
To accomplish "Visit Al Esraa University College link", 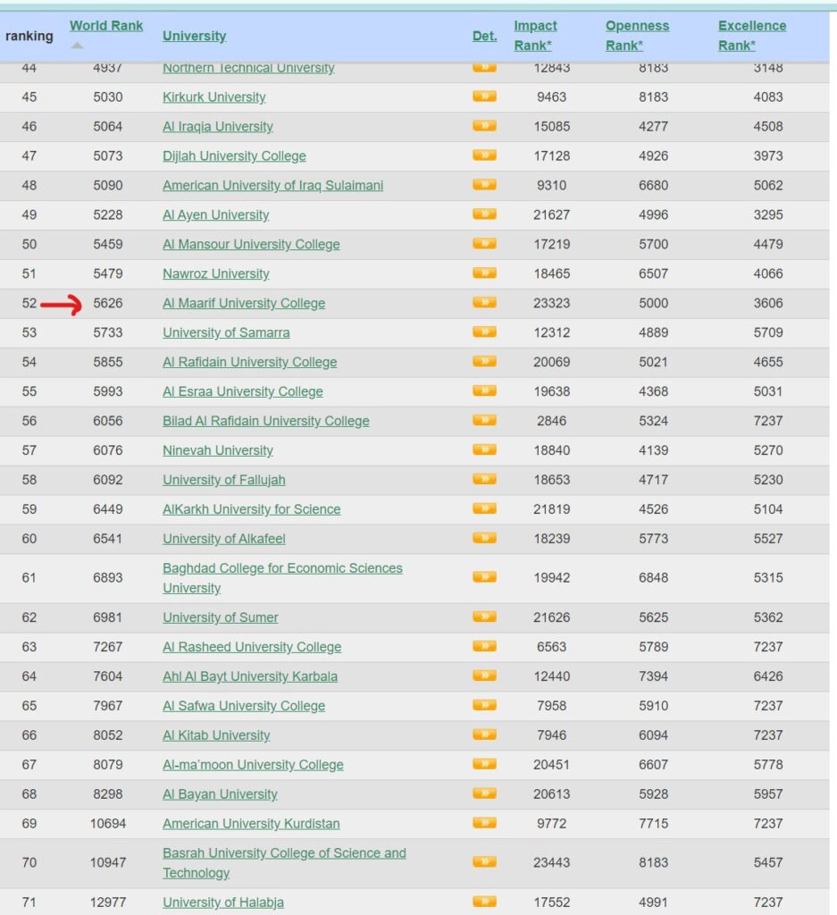I will pos(243,391).
